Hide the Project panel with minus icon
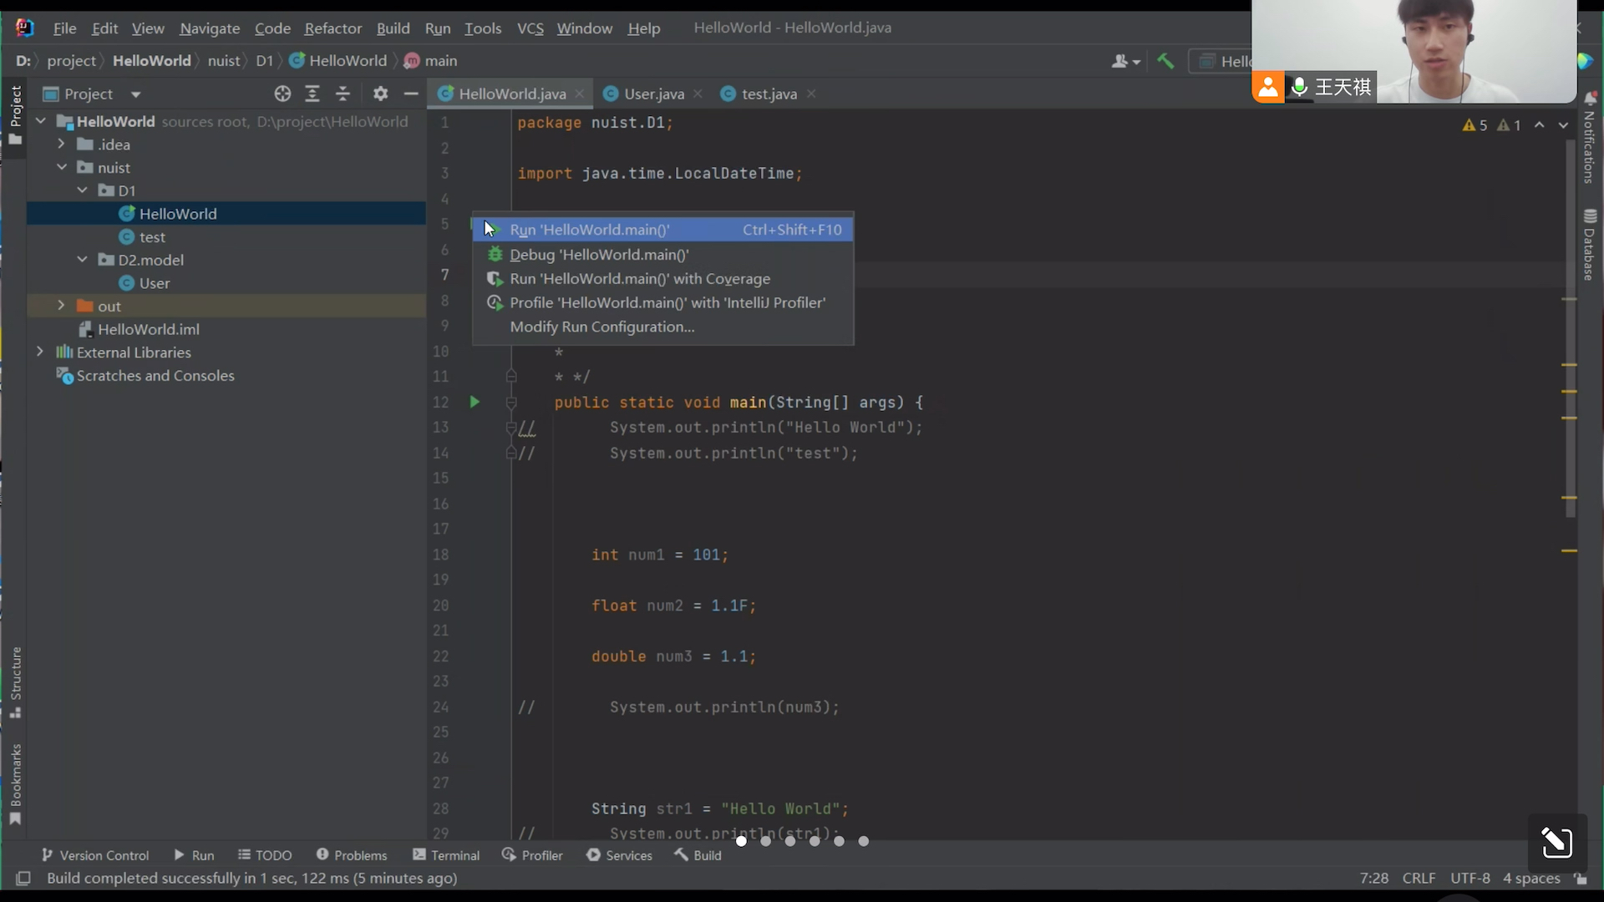The image size is (1604, 902). (x=410, y=94)
